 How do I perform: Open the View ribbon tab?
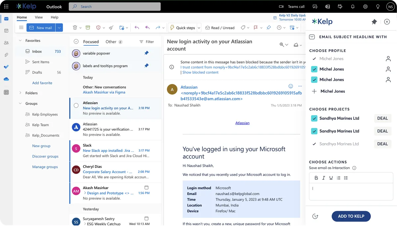pos(39,17)
